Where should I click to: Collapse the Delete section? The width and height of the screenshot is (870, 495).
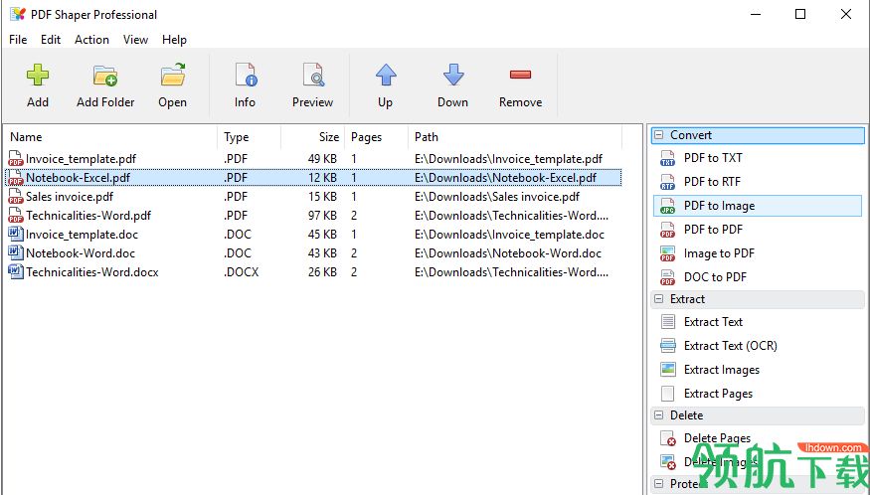pyautogui.click(x=658, y=415)
